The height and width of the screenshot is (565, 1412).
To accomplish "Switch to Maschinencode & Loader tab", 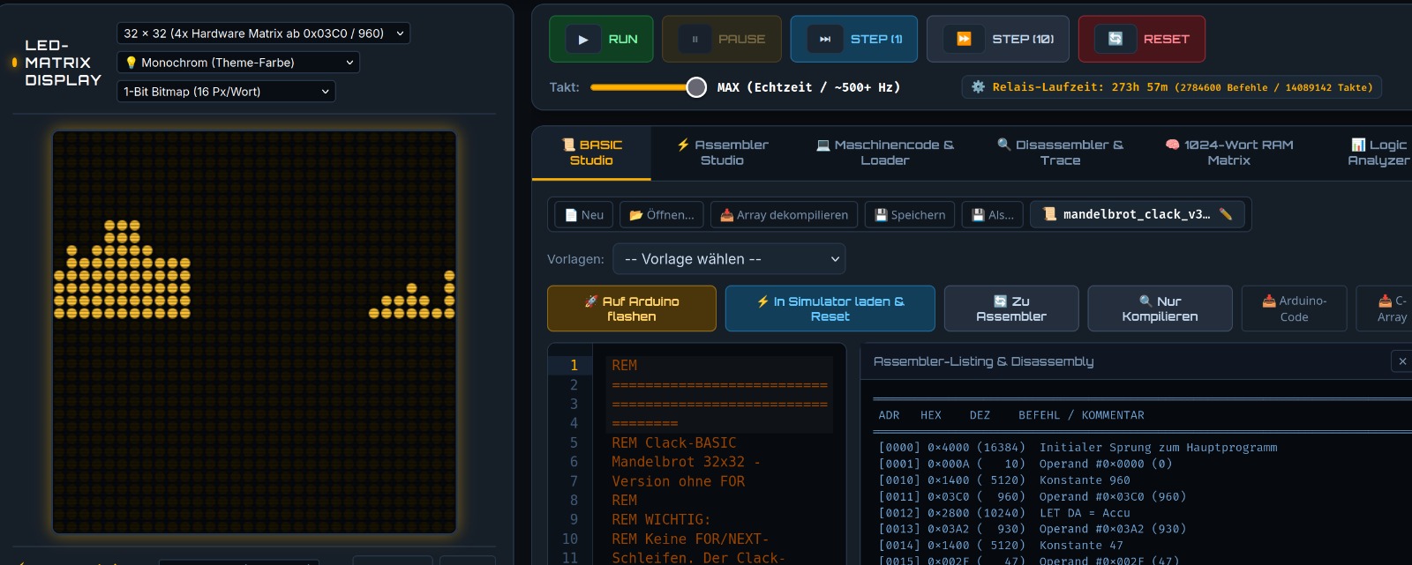I will (884, 152).
